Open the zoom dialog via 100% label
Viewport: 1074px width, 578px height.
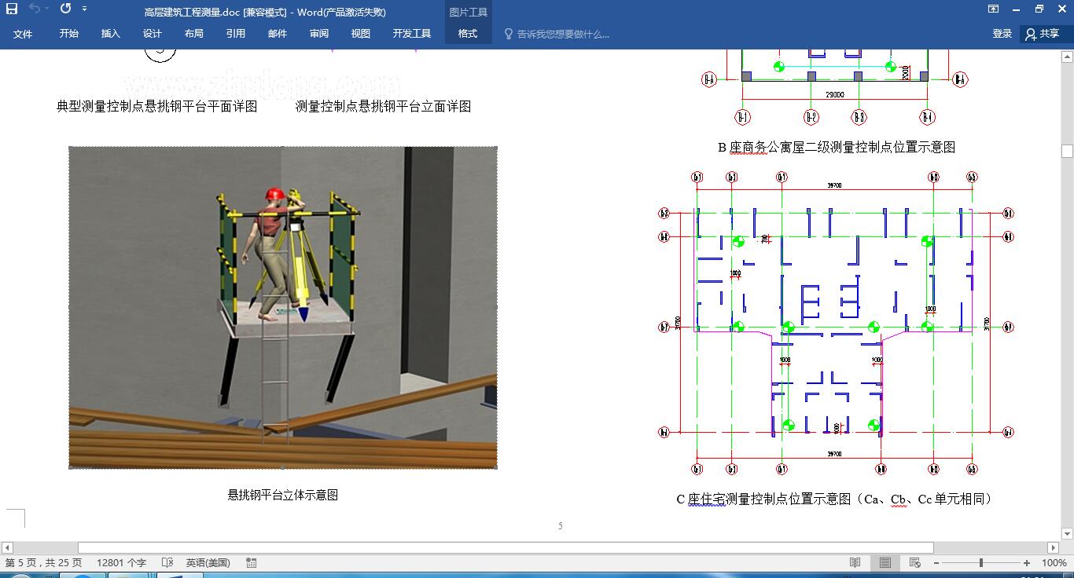click(x=1054, y=562)
